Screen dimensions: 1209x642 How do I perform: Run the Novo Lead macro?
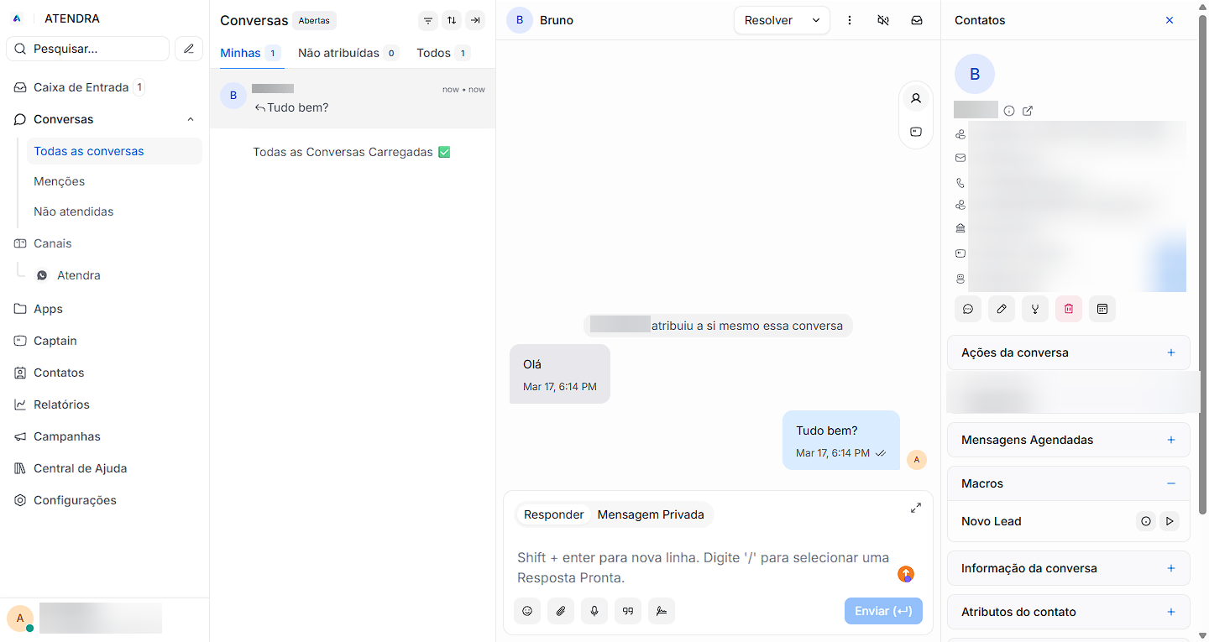pyautogui.click(x=1170, y=521)
